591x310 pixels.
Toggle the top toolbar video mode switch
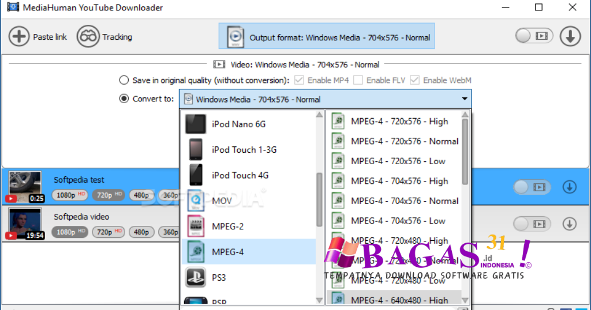(x=534, y=36)
